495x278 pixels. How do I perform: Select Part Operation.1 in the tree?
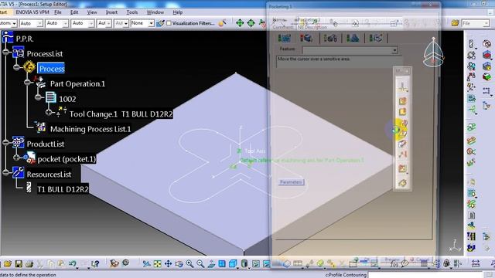77,84
